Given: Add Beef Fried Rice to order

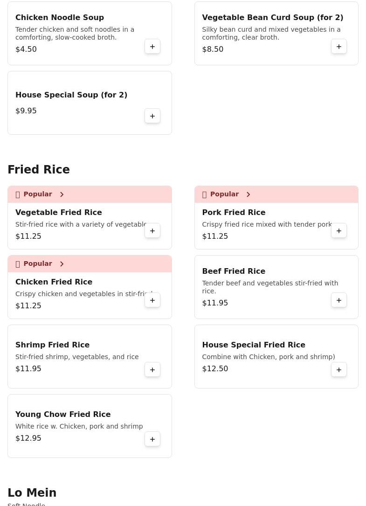Looking at the screenshot, I should (x=339, y=300).
